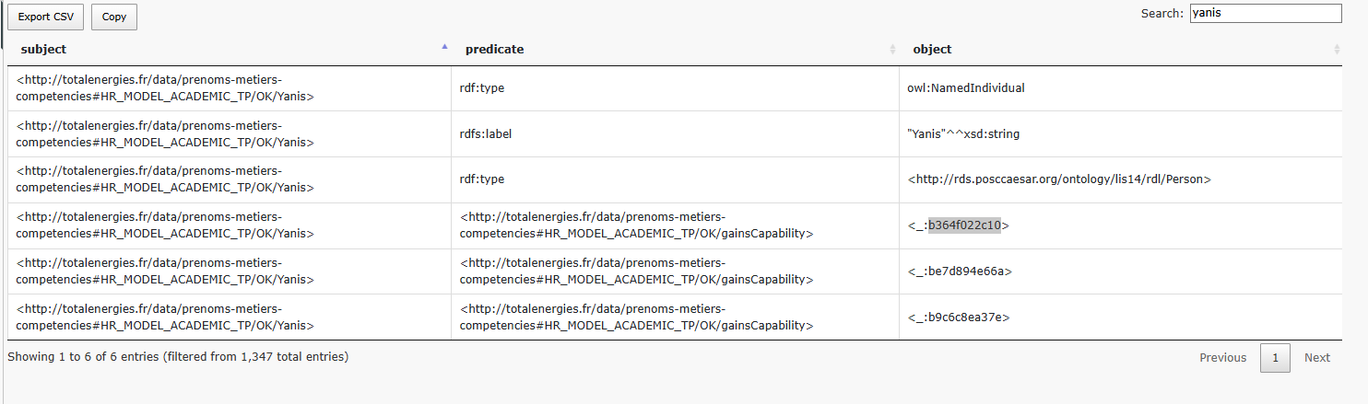1368x404 pixels.
Task: Focus the Search field containing yanis
Action: [x=1265, y=13]
